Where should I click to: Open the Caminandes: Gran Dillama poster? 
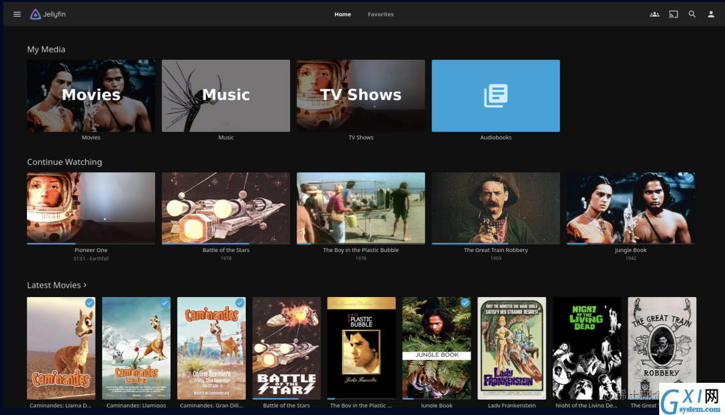(x=211, y=348)
